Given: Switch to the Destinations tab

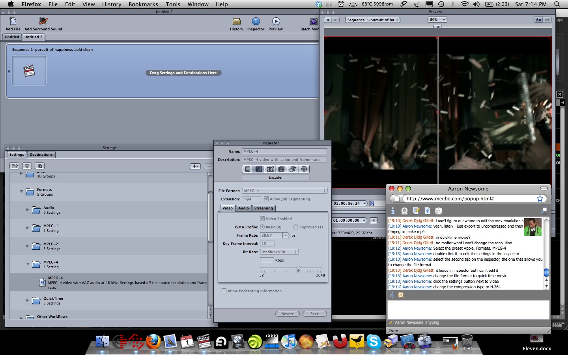Looking at the screenshot, I should [41, 155].
